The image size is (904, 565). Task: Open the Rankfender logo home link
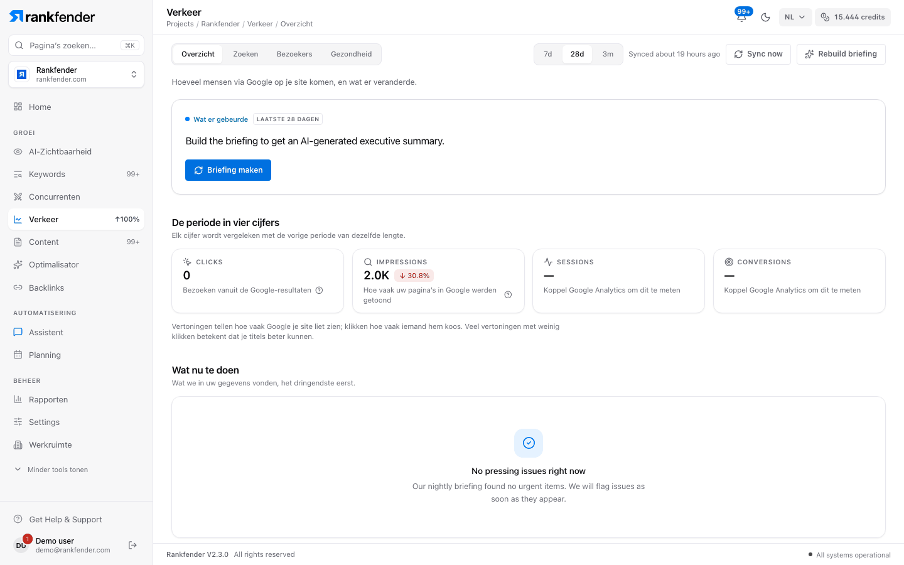(52, 17)
